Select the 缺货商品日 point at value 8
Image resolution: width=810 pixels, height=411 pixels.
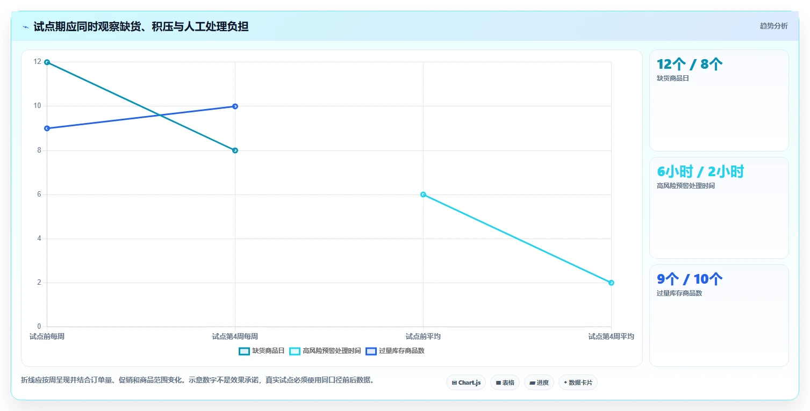(x=235, y=150)
